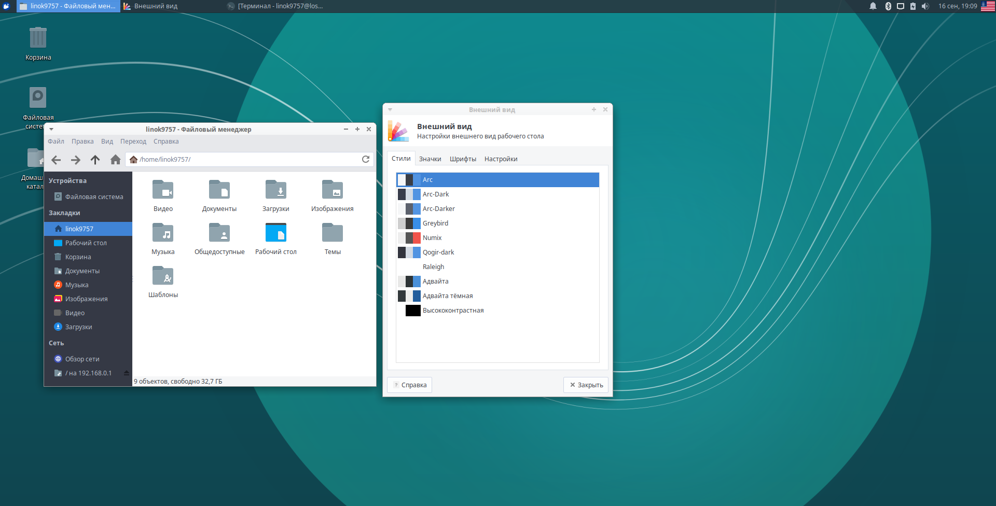Select the Arc theme row
Viewport: 996px width, 506px height.
[x=497, y=180]
